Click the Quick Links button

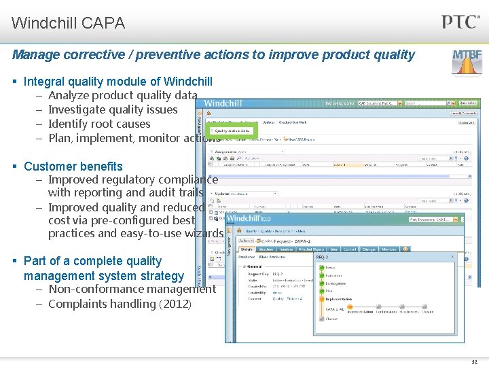click(x=468, y=103)
